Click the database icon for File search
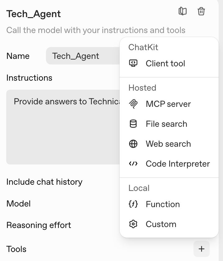The image size is (223, 261). (x=133, y=124)
